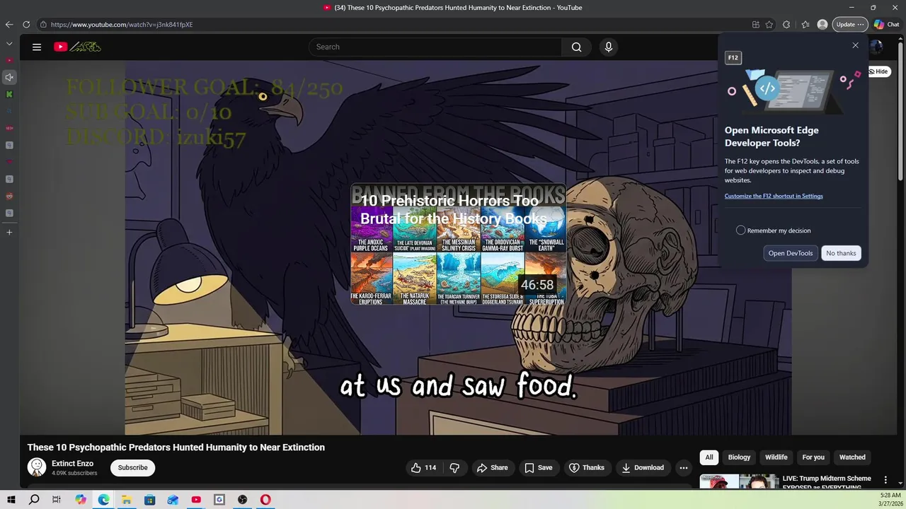Open the favorites list icon

(805, 24)
